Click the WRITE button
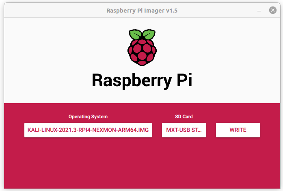The width and height of the screenshot is (283, 191). 238,130
